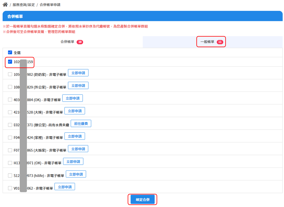Check the 外公家 account checkbox

tap(10, 87)
